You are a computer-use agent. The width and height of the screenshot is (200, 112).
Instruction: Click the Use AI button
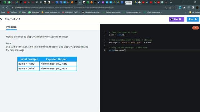(x=177, y=19)
